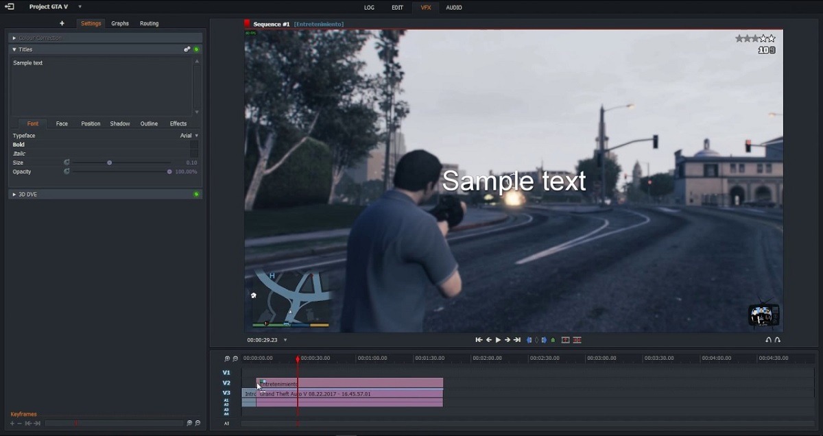Click the Intro clip on V3
Screen dimensions: 823x436
point(249,393)
